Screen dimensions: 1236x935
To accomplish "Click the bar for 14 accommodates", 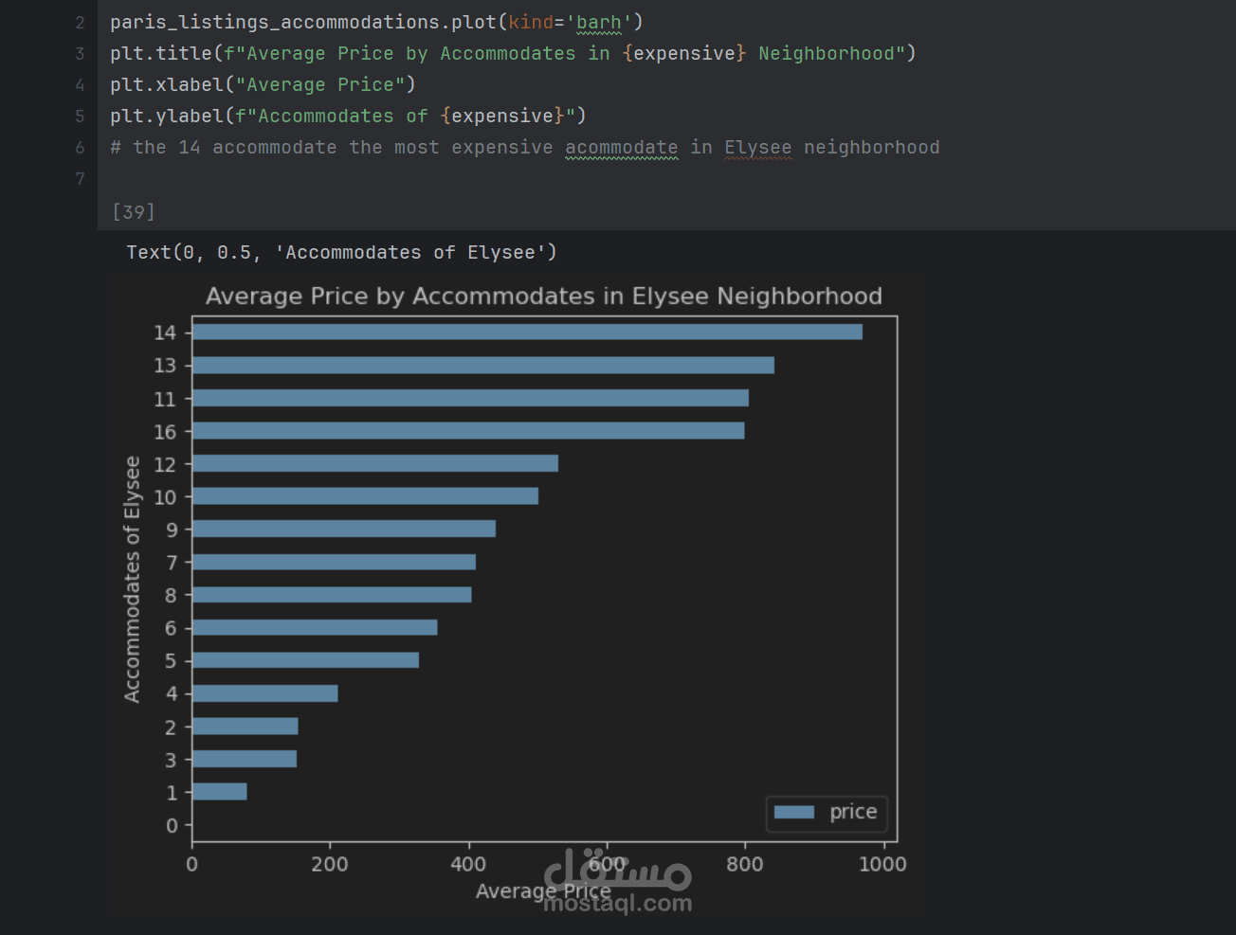I will [527, 332].
